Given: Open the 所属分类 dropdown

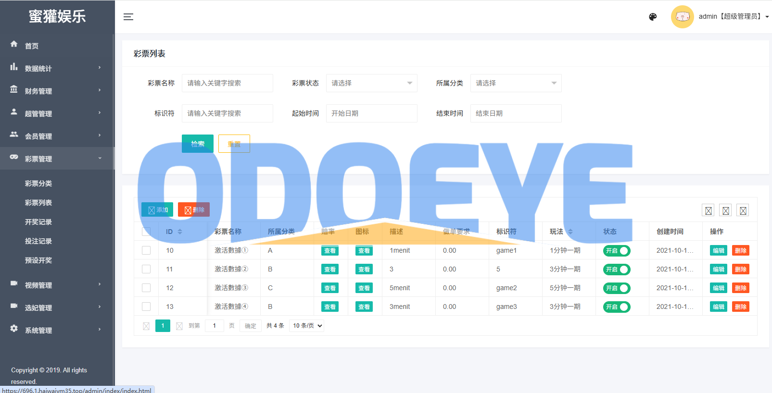Looking at the screenshot, I should pyautogui.click(x=516, y=83).
